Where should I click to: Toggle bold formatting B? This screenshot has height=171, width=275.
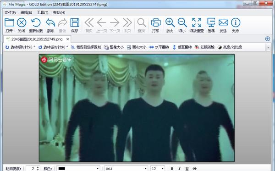click(172, 169)
